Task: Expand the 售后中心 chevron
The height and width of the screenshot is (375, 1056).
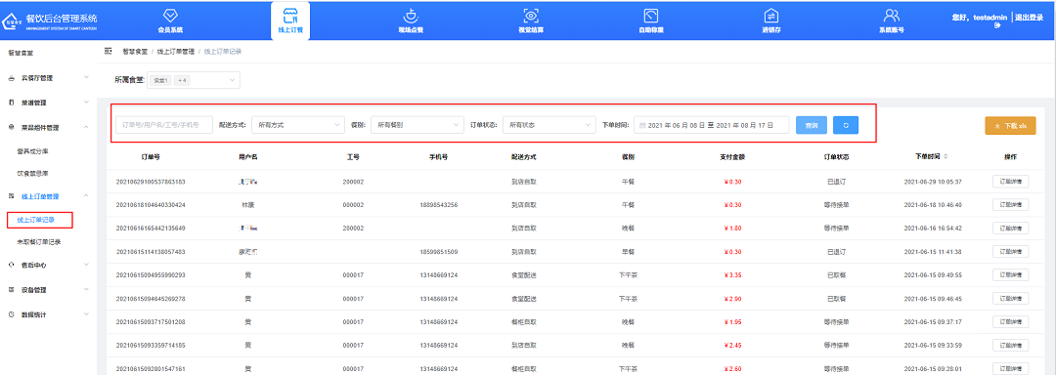Action: (x=86, y=265)
